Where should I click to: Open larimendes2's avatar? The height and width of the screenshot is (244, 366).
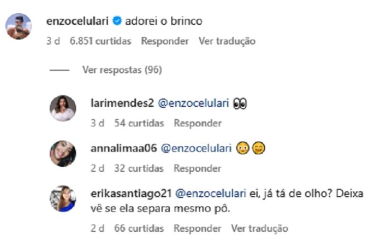(63, 108)
